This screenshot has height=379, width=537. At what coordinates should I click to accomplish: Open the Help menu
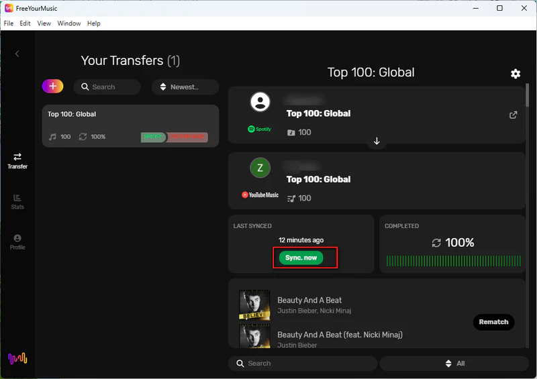[93, 23]
